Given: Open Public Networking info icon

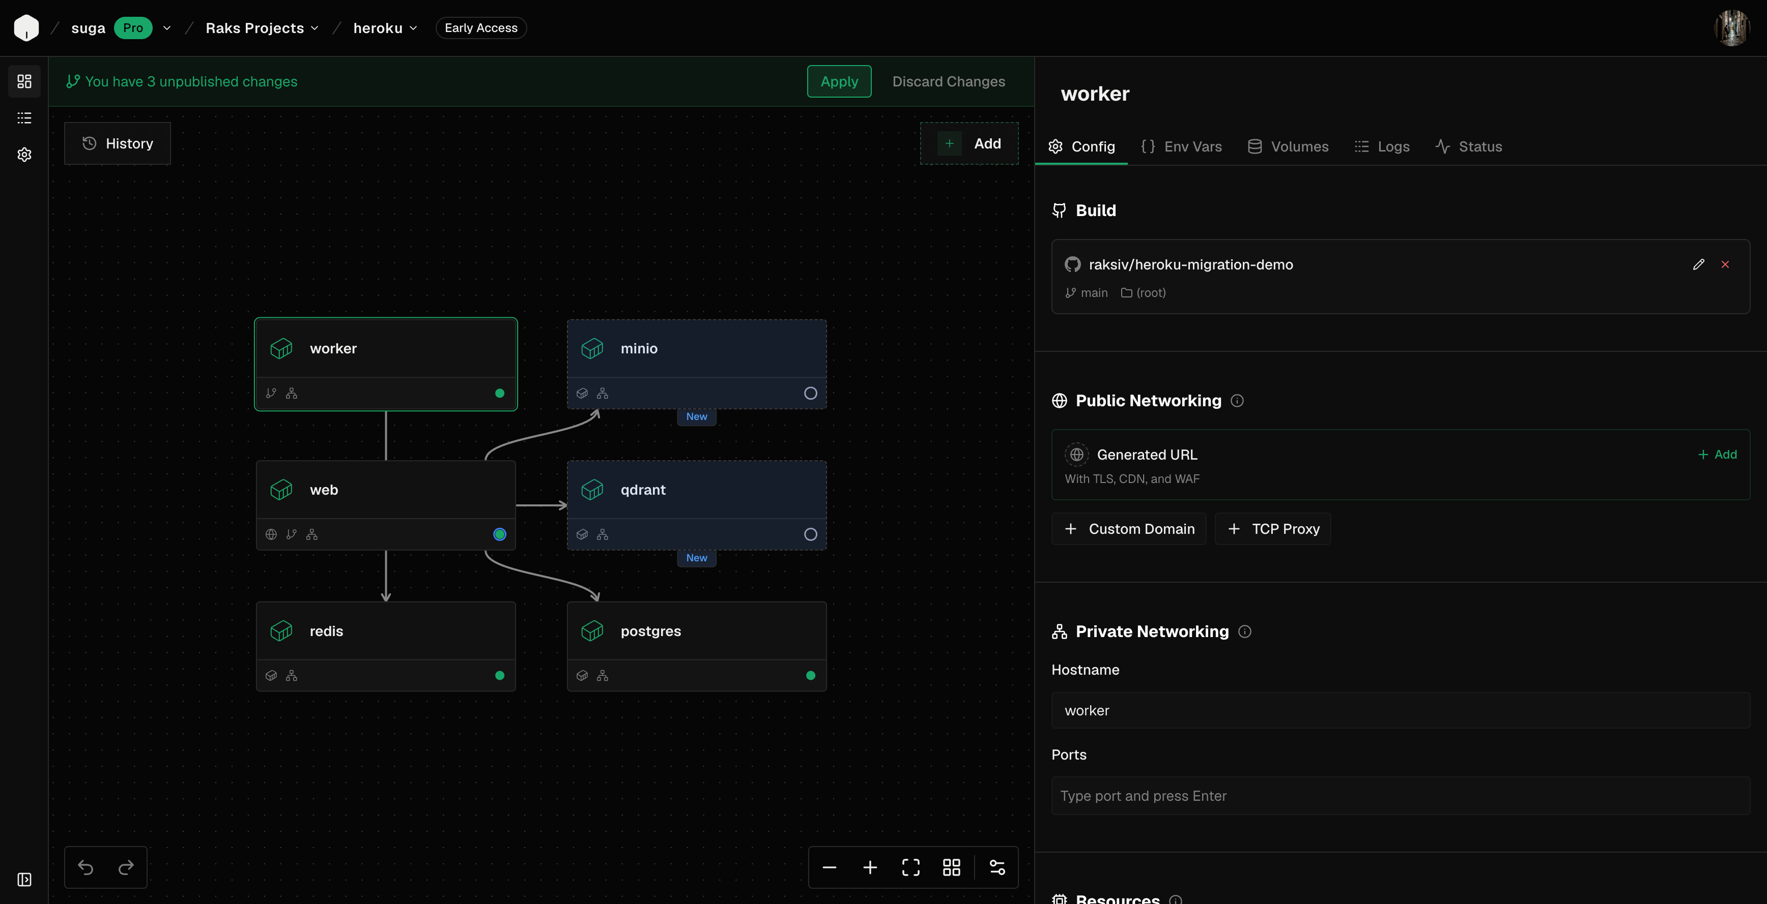Looking at the screenshot, I should [1237, 401].
